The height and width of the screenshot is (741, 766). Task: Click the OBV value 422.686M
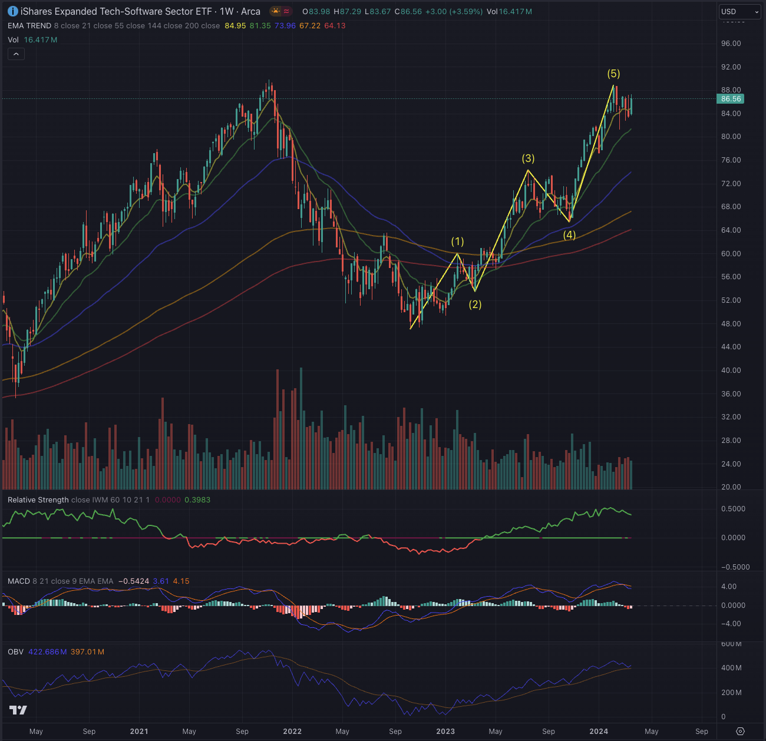coord(48,652)
